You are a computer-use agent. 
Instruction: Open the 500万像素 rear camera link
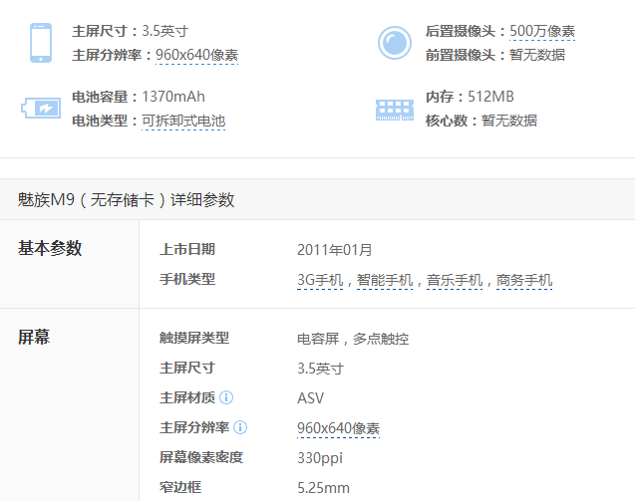tap(542, 31)
